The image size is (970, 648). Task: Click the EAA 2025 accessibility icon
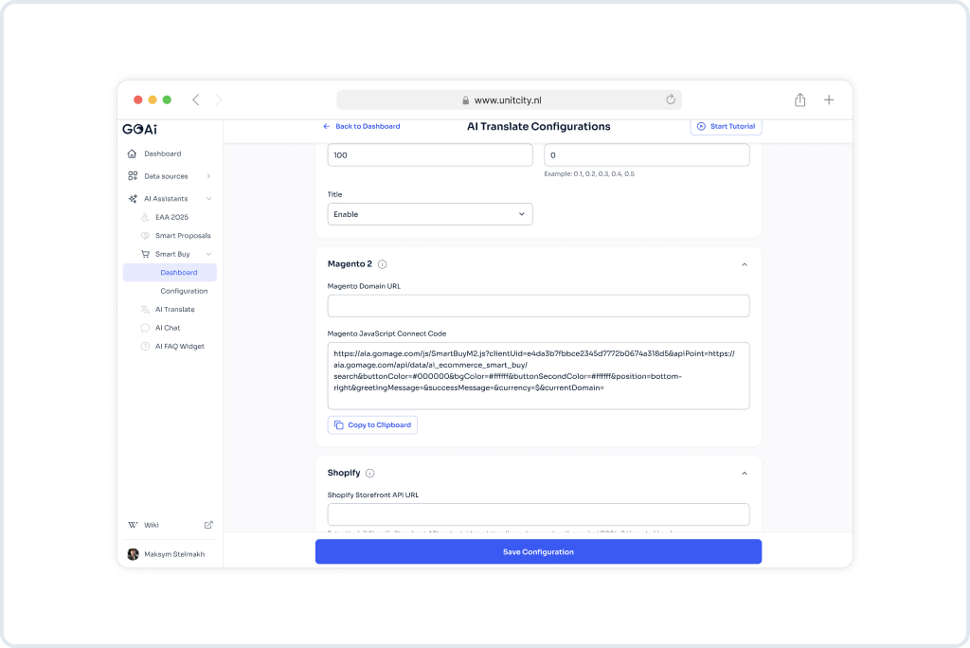145,217
